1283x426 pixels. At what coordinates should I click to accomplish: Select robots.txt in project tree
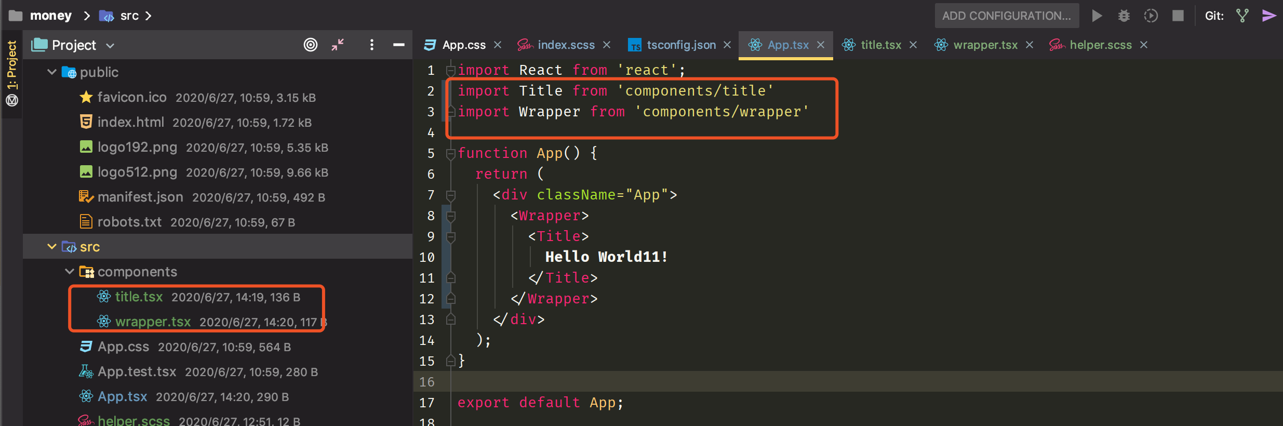tap(129, 222)
